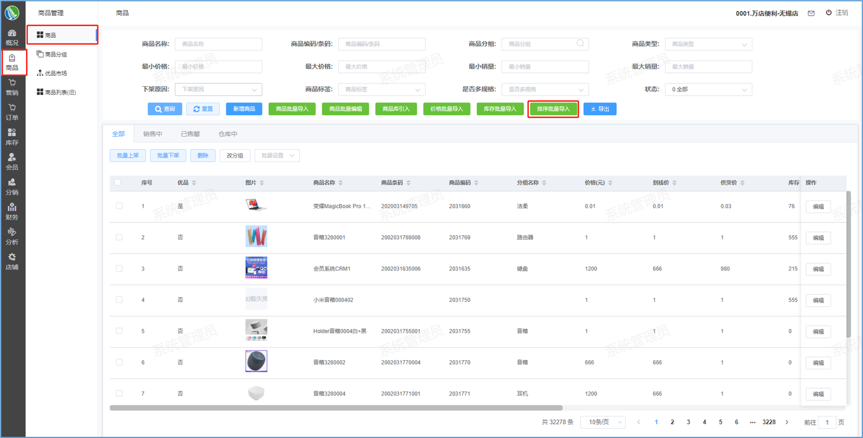863x438 pixels.
Task: Expand the 下架原因 dropdown
Action: (x=218, y=90)
